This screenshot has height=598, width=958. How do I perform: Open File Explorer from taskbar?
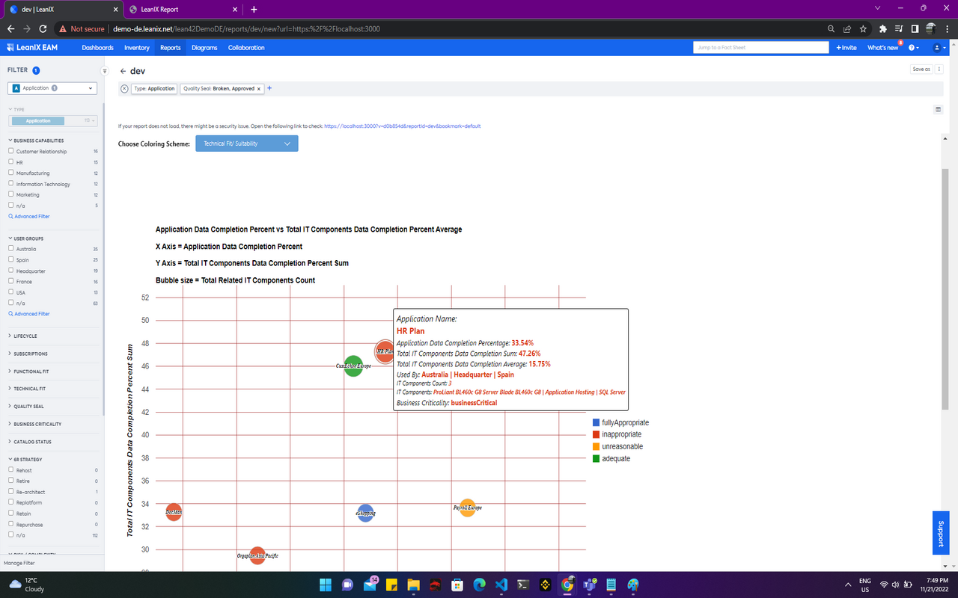point(413,585)
